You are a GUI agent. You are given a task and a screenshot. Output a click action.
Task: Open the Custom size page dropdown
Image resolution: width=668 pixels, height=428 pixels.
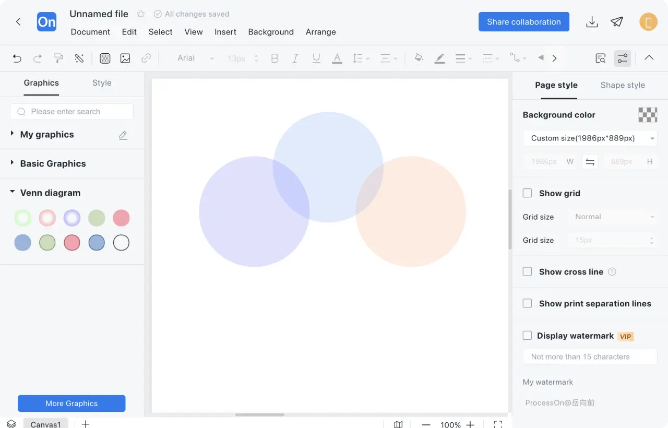point(590,138)
